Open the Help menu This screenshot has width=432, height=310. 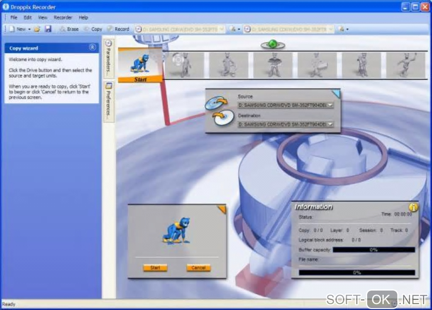[83, 18]
